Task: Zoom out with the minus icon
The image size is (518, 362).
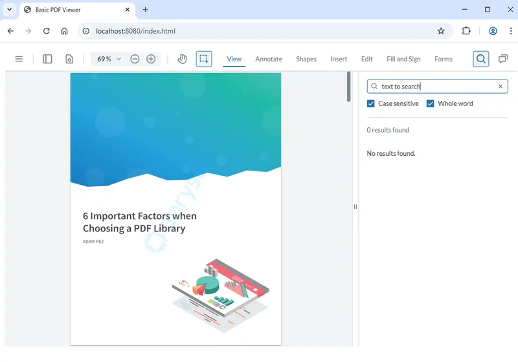Action: click(135, 59)
